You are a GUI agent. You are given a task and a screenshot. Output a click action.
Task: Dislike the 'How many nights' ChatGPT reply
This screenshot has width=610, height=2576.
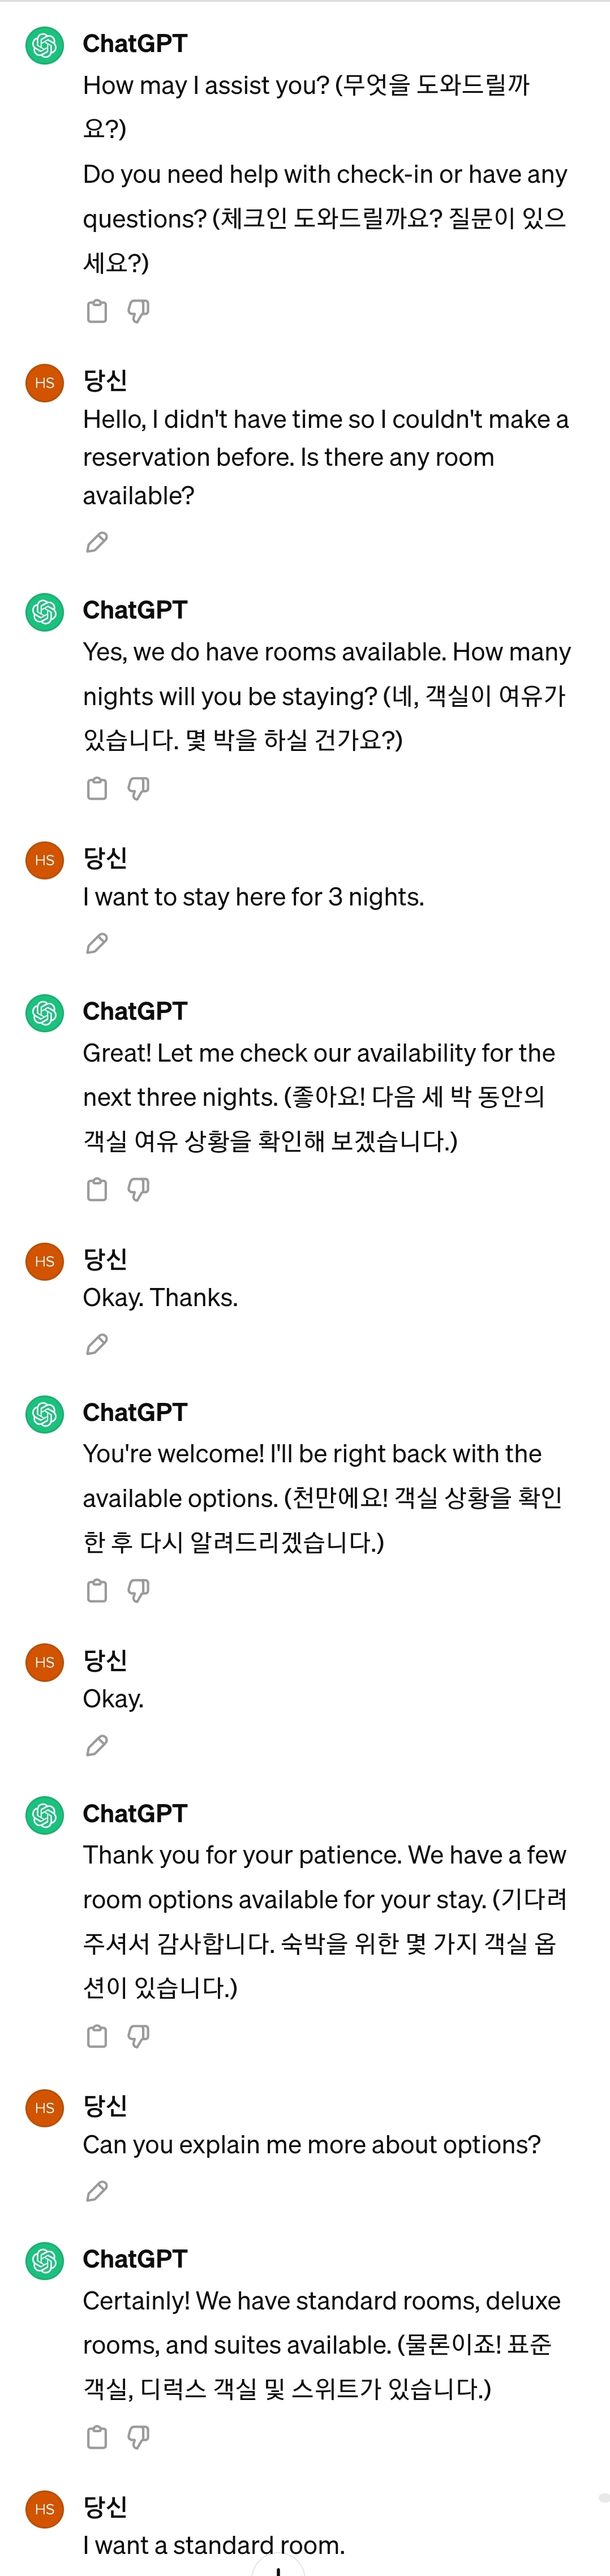pos(138,788)
